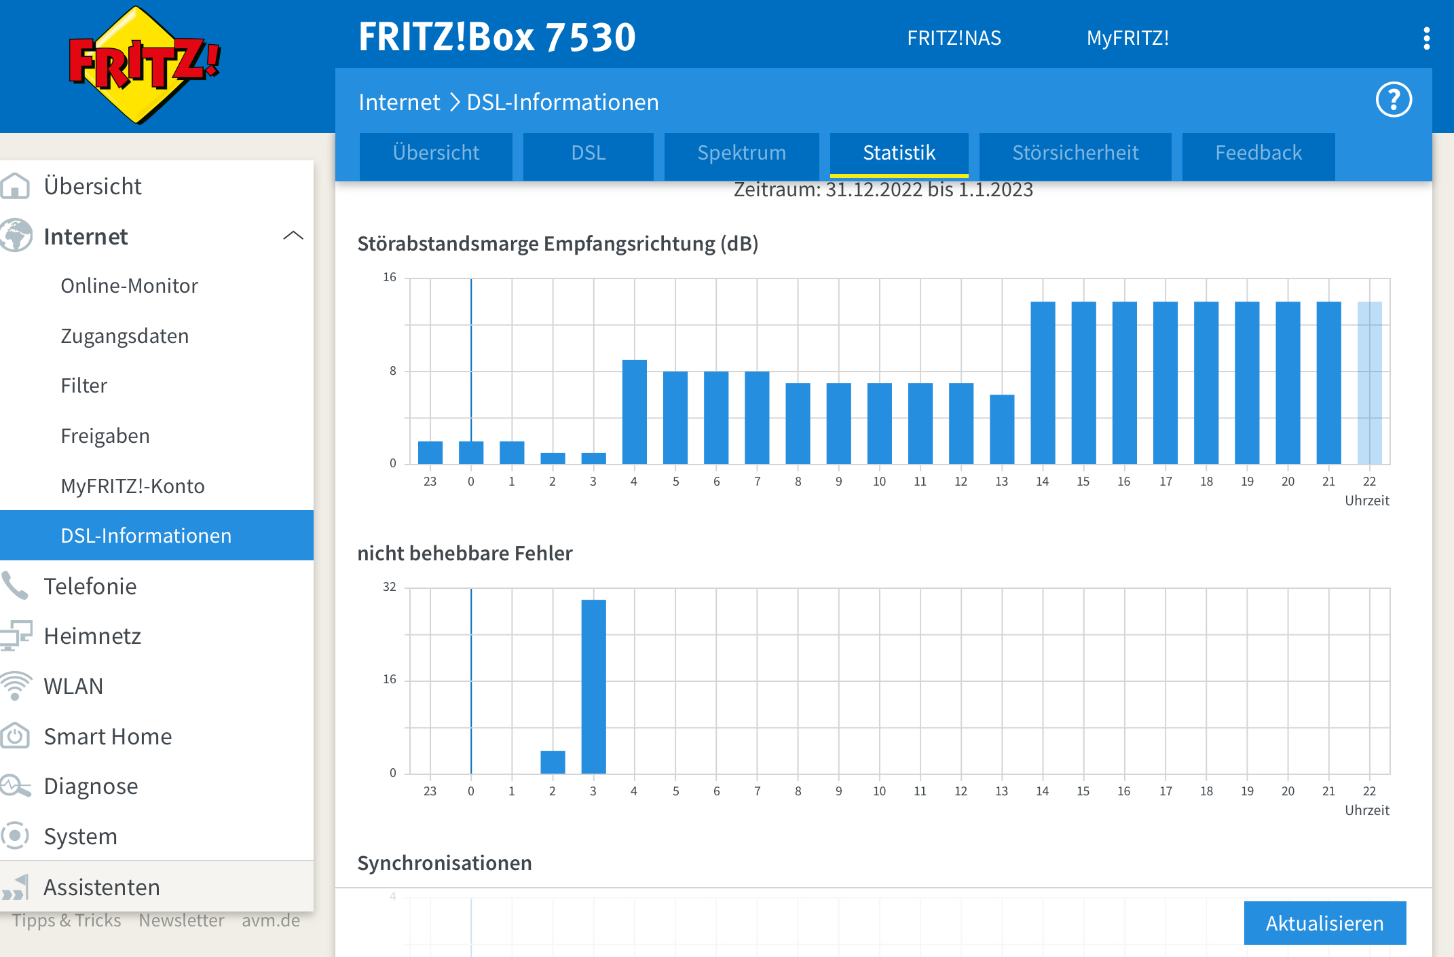Open the FRITZ!NAS link
Image resolution: width=1454 pixels, height=957 pixels.
954,38
